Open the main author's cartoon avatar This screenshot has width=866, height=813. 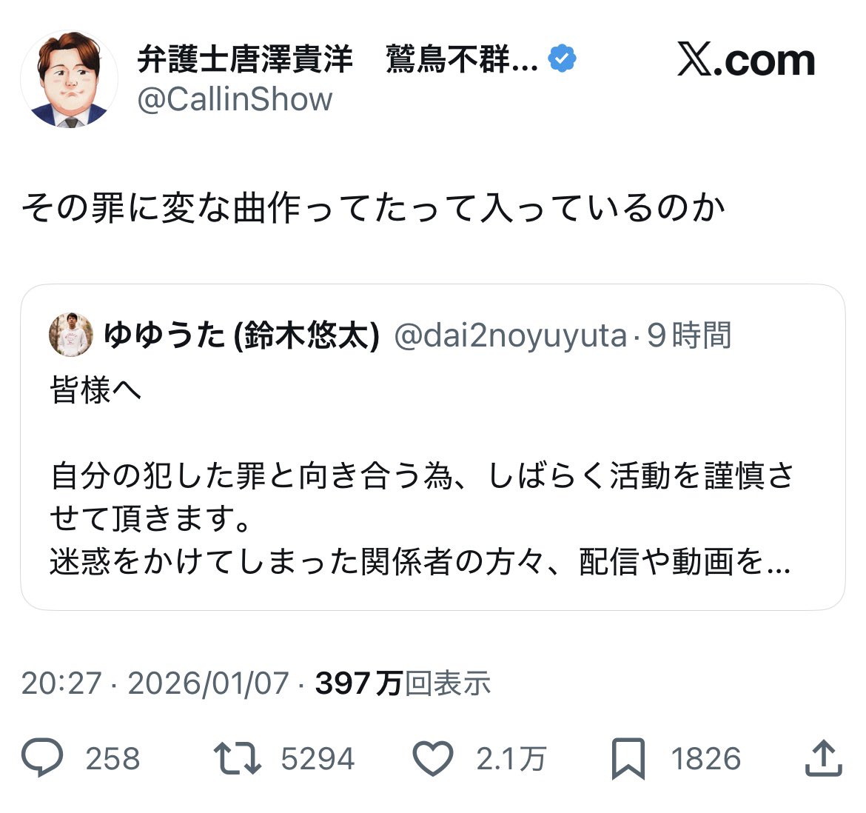coord(69,79)
